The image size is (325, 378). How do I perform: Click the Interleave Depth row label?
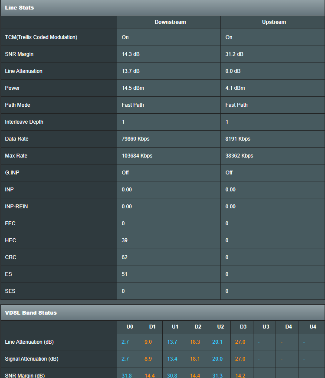click(24, 122)
